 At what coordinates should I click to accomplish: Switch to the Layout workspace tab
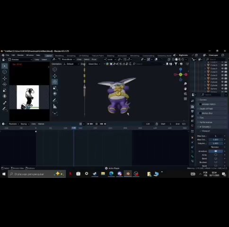pyautogui.click(x=49, y=56)
